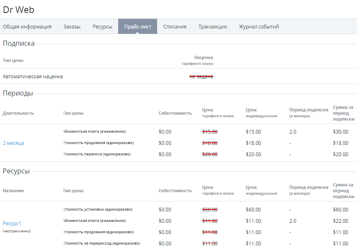357x250 pixels.
Task: Click the Периоды section heading
Action: point(18,93)
